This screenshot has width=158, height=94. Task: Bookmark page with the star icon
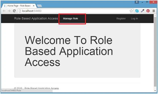131,11
